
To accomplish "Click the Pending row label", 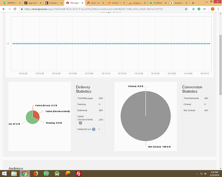I will point(81,104).
